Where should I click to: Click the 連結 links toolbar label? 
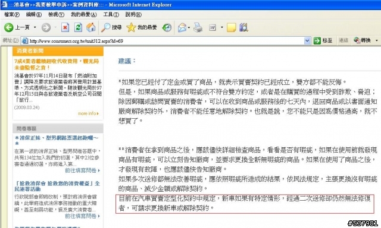click(343, 40)
